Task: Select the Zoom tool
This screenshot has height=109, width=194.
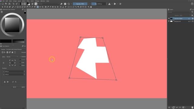Action: point(89,7)
